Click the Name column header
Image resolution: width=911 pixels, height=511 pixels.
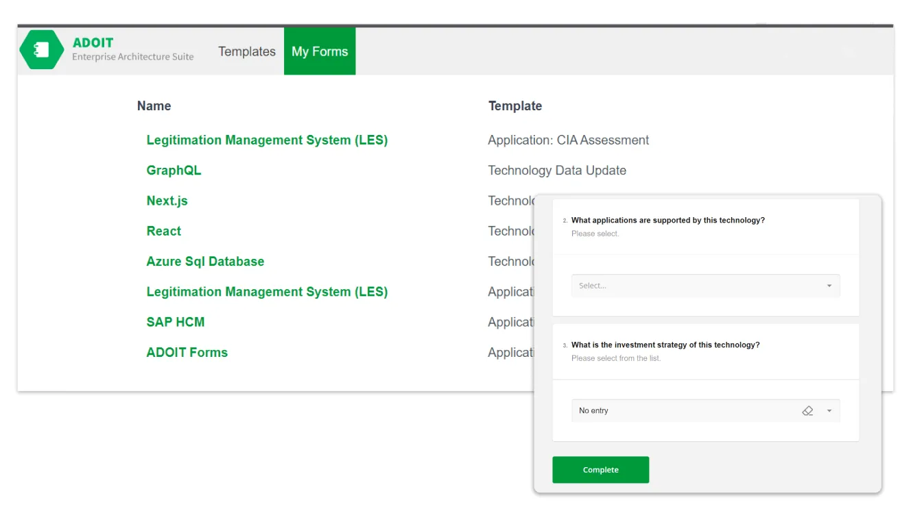(154, 106)
